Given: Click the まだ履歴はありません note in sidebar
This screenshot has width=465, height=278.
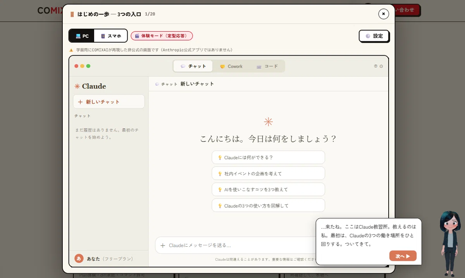Looking at the screenshot, I should [x=107, y=133].
